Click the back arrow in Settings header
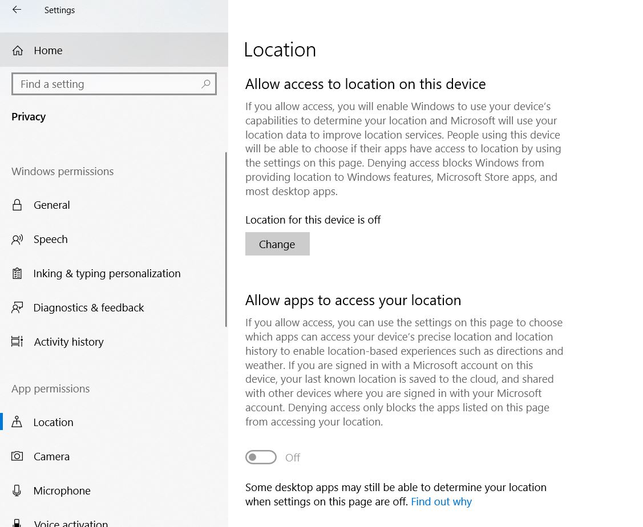 point(17,10)
